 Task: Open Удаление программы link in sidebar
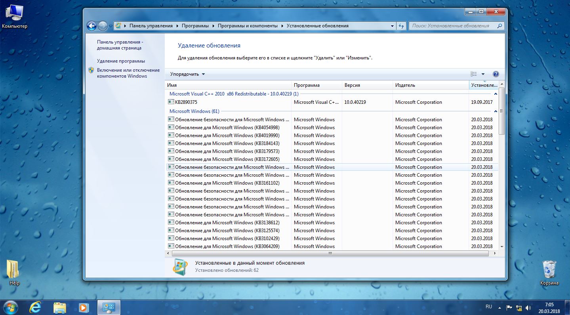(121, 61)
